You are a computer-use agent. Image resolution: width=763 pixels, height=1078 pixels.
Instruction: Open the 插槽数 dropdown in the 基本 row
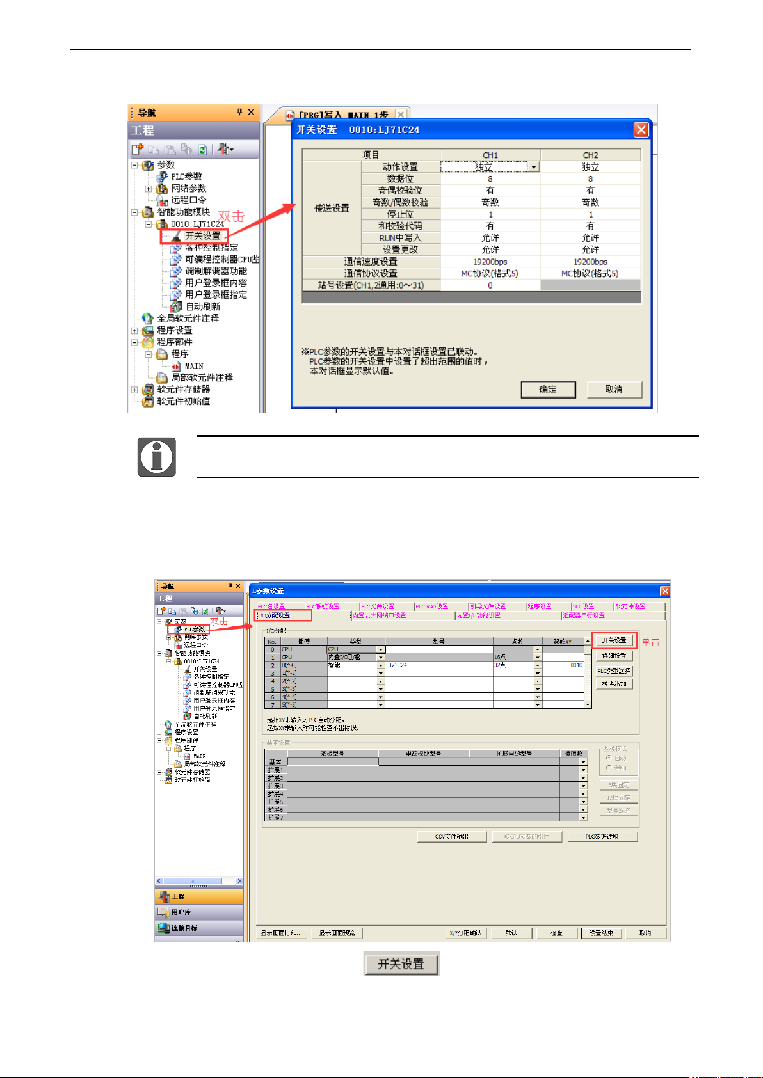pos(583,762)
